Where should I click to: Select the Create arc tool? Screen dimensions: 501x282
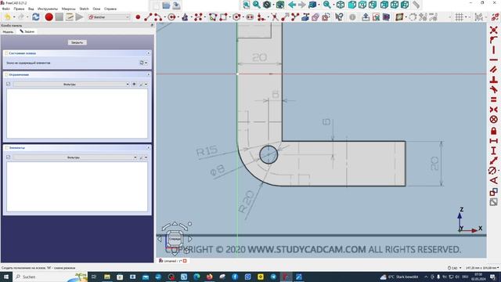pos(158,17)
